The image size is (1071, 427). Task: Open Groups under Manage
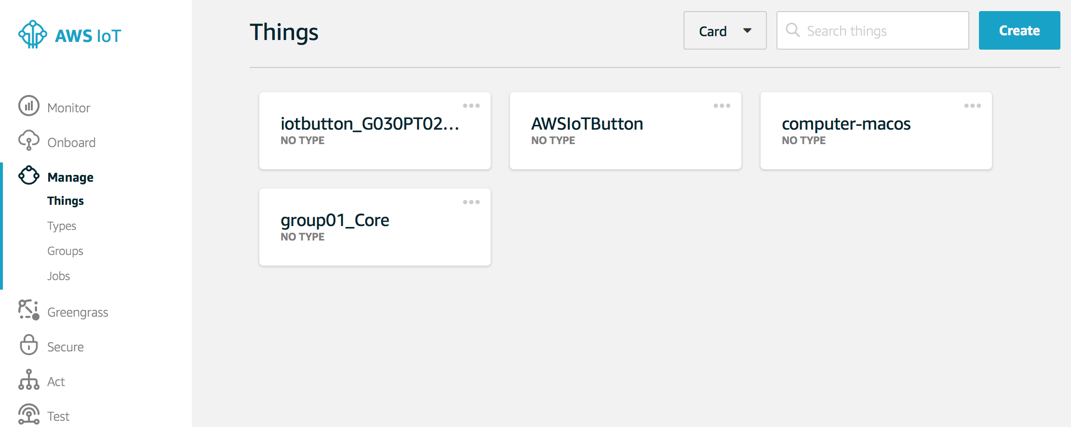[65, 251]
